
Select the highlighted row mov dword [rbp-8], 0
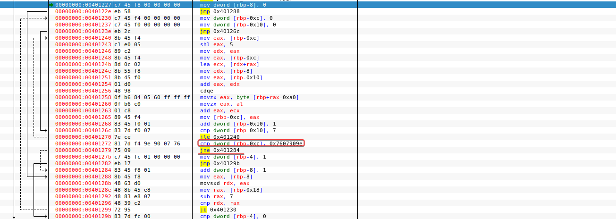[x=308, y=5]
